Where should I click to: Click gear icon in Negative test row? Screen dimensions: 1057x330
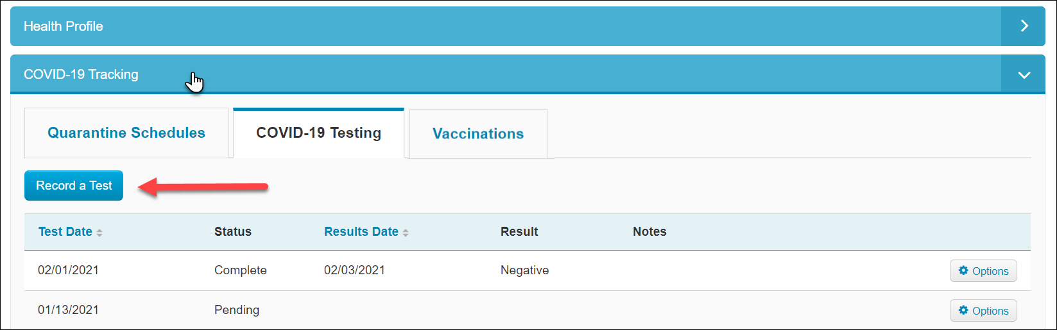(963, 270)
